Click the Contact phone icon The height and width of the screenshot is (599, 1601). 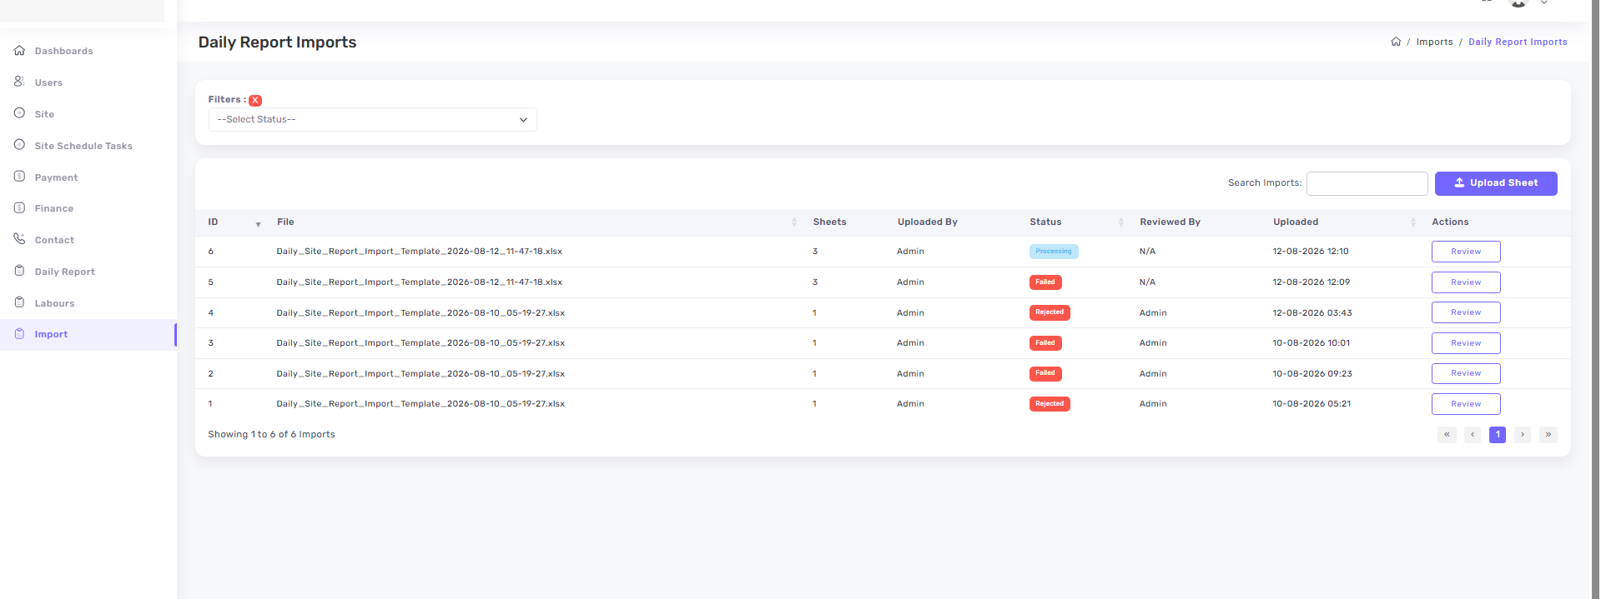19,239
